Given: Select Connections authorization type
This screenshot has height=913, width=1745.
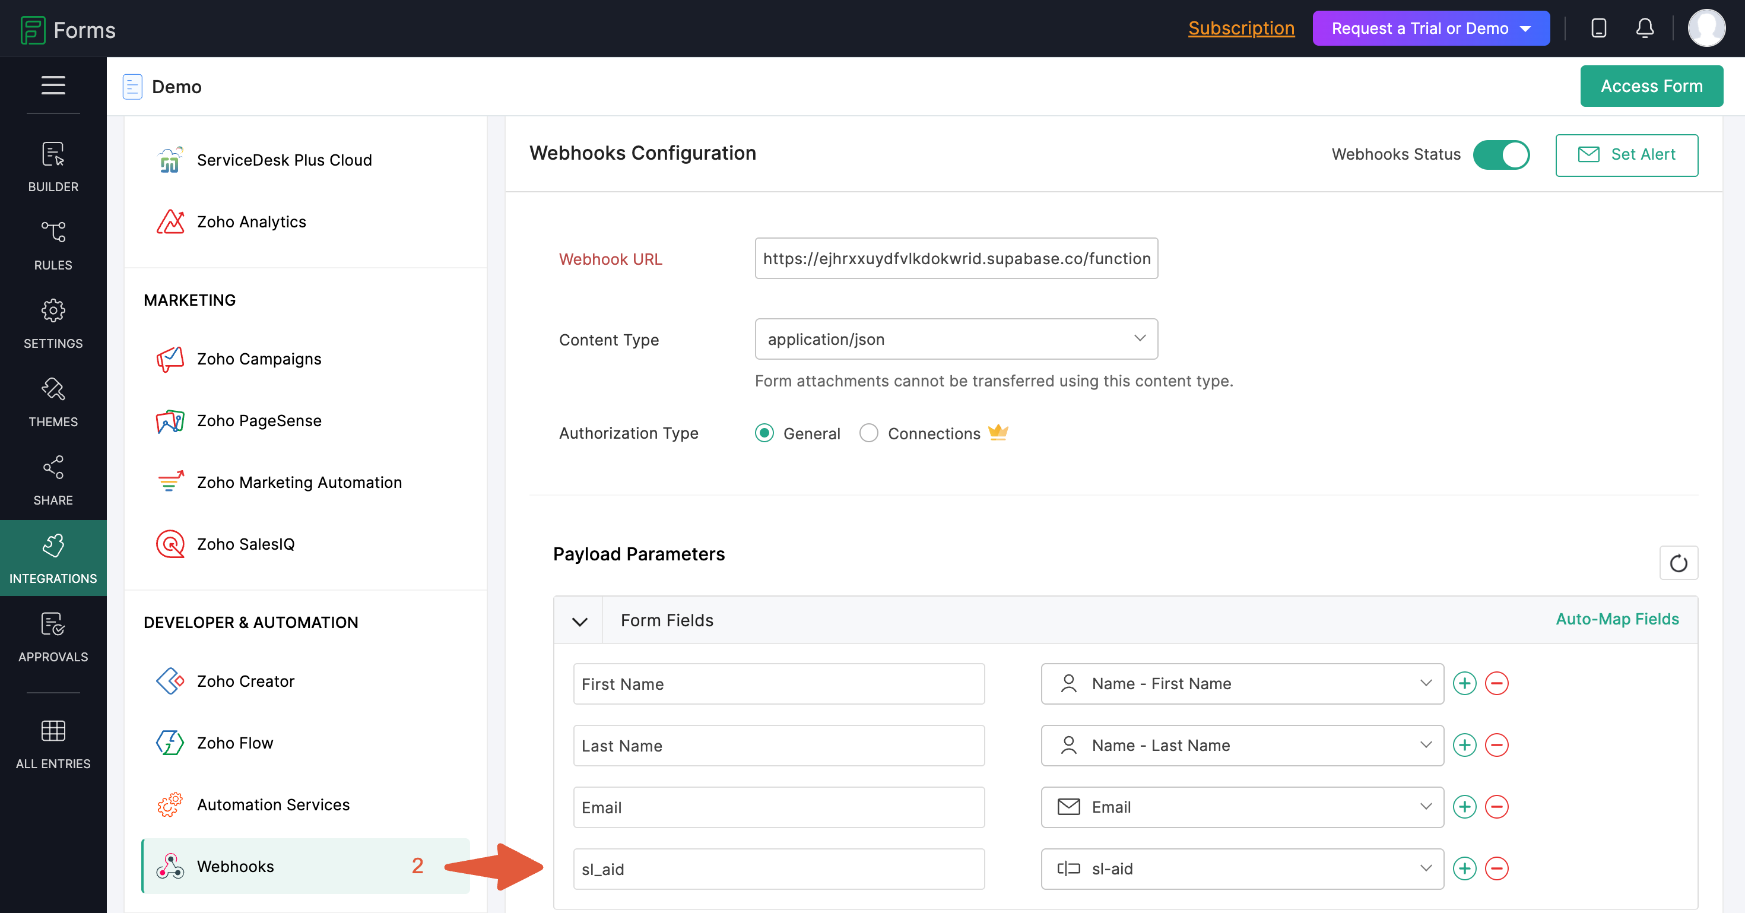Looking at the screenshot, I should click(868, 433).
